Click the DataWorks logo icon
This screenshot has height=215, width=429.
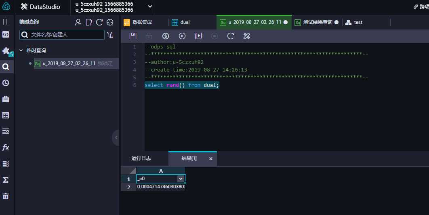click(x=6, y=6)
